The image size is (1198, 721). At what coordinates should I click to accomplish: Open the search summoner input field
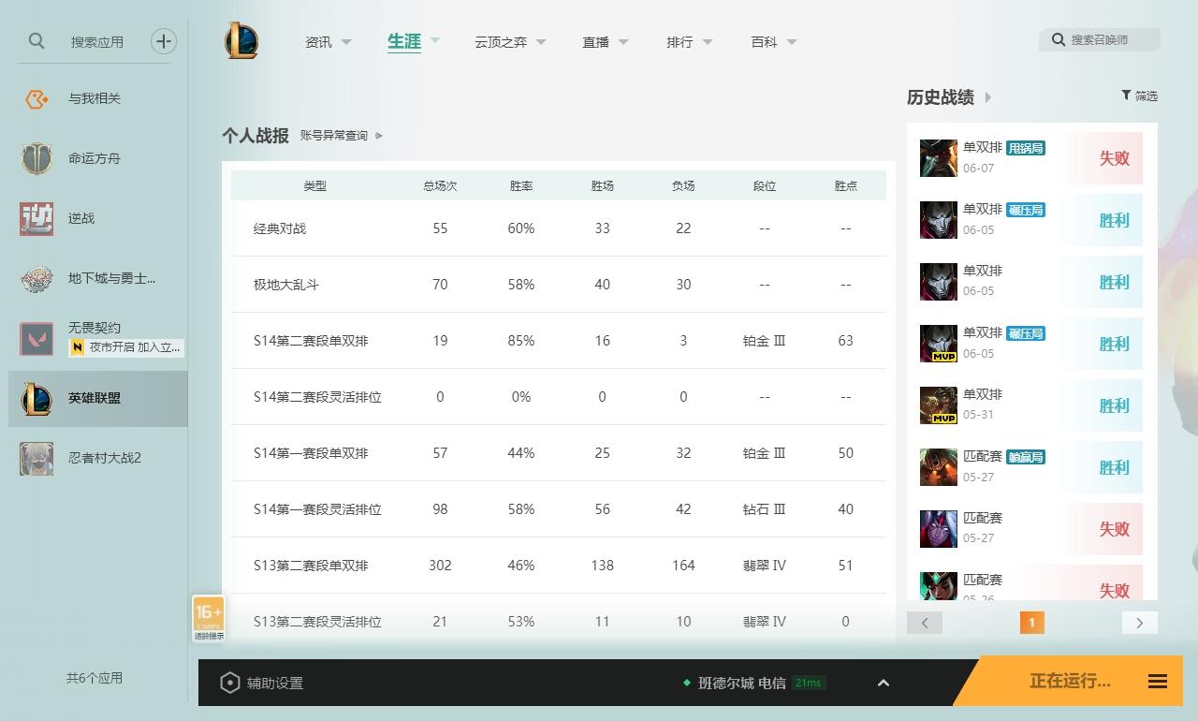pyautogui.click(x=1100, y=40)
